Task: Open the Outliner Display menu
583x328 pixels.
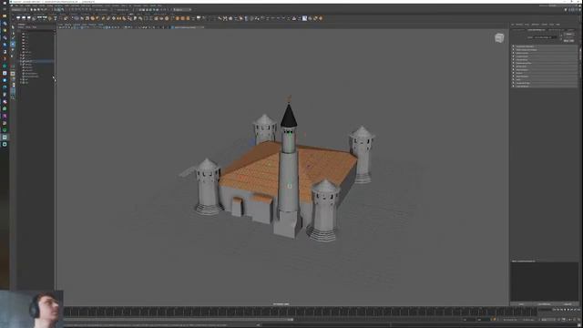Action: pos(21,27)
